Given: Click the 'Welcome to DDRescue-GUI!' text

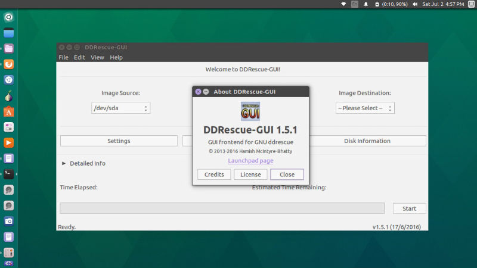Looking at the screenshot, I should click(243, 69).
